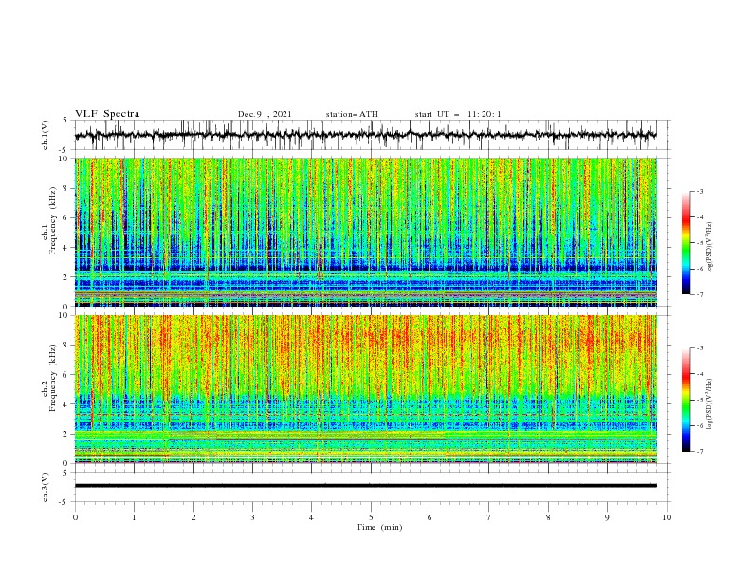751x581 pixels.
Task: Click the '4' kHz tick on ch.2 spectrogram
Action: tap(67, 404)
